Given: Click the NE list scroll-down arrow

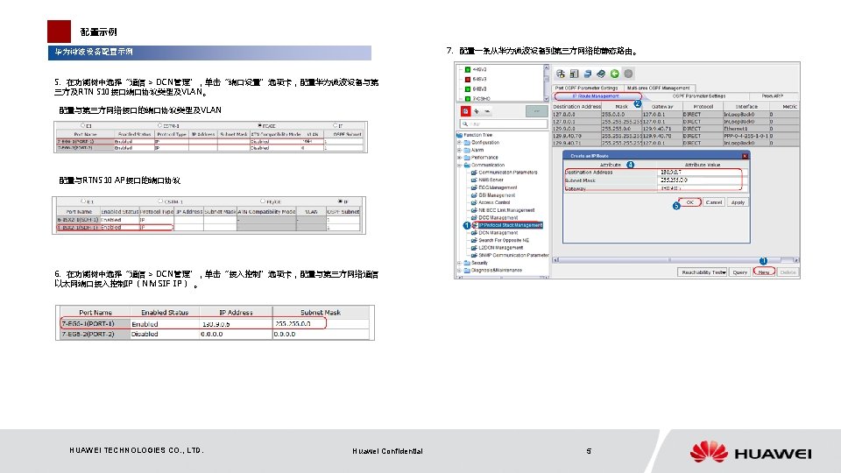Looking at the screenshot, I should (546, 99).
